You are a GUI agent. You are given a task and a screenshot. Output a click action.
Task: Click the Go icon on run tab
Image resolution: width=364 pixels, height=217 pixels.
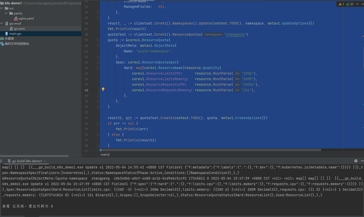click(x=9, y=161)
